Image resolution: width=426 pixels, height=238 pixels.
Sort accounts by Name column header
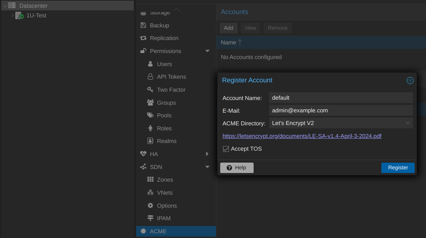(x=229, y=43)
